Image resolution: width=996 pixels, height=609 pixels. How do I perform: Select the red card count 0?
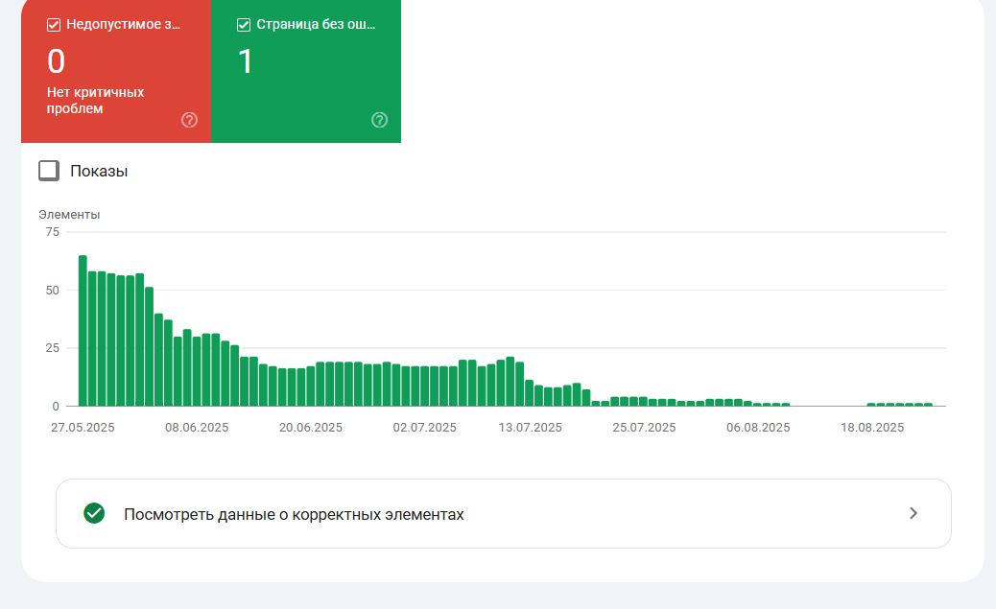[56, 61]
